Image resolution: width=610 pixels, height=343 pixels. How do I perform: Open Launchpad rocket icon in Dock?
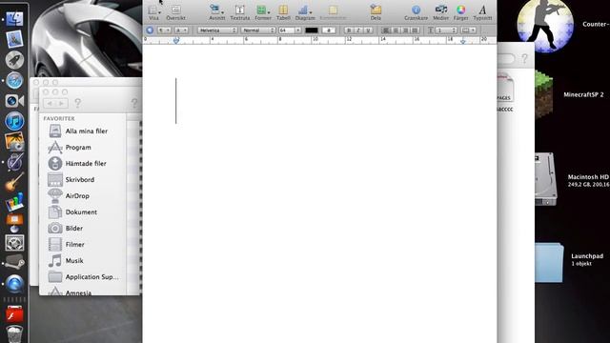pos(15,60)
